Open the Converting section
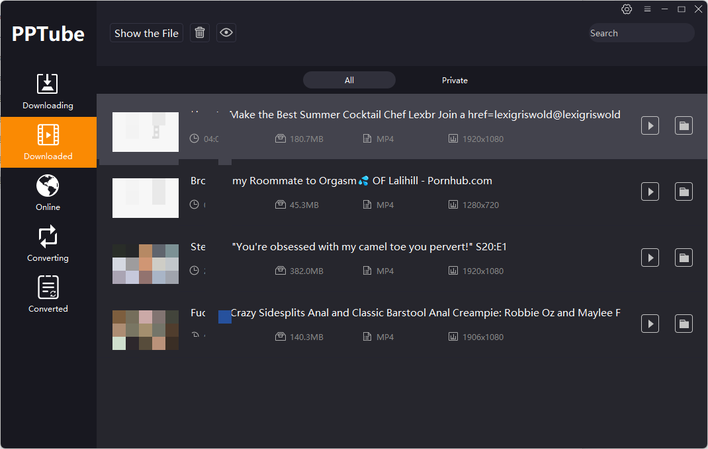Screen dimensions: 708x449 coord(48,243)
